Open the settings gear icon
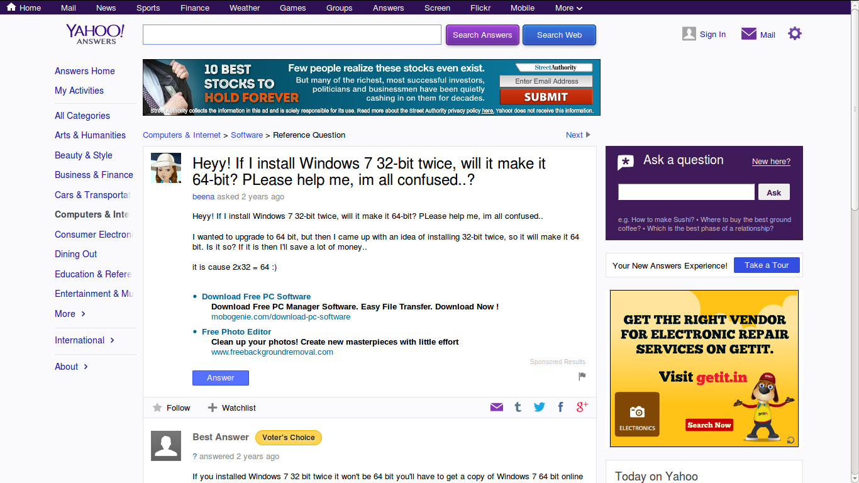 (795, 34)
